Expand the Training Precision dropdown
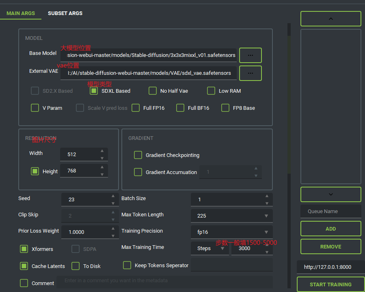Viewport: 365px width, 292px height. point(231,232)
